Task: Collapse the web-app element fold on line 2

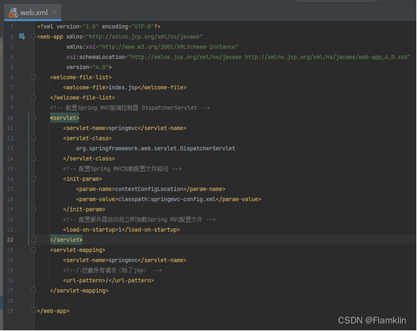Action: coord(33,37)
